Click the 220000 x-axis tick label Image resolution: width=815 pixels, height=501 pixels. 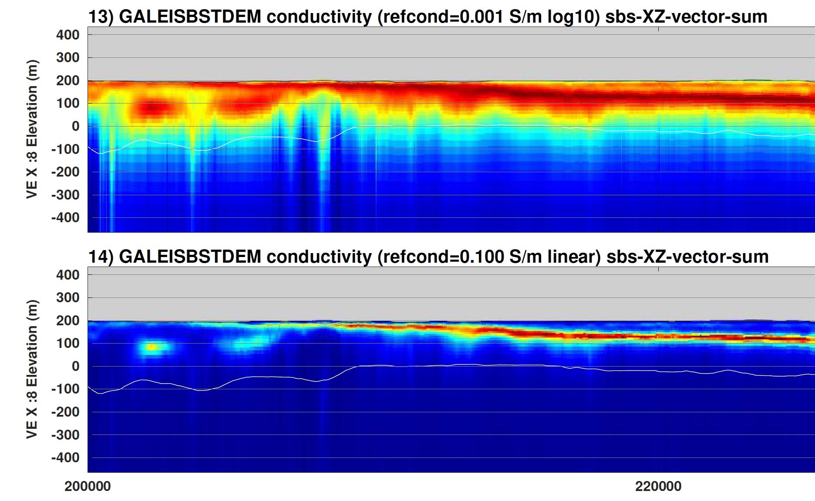point(658,486)
